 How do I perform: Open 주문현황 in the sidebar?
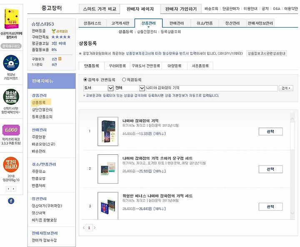(x=39, y=137)
